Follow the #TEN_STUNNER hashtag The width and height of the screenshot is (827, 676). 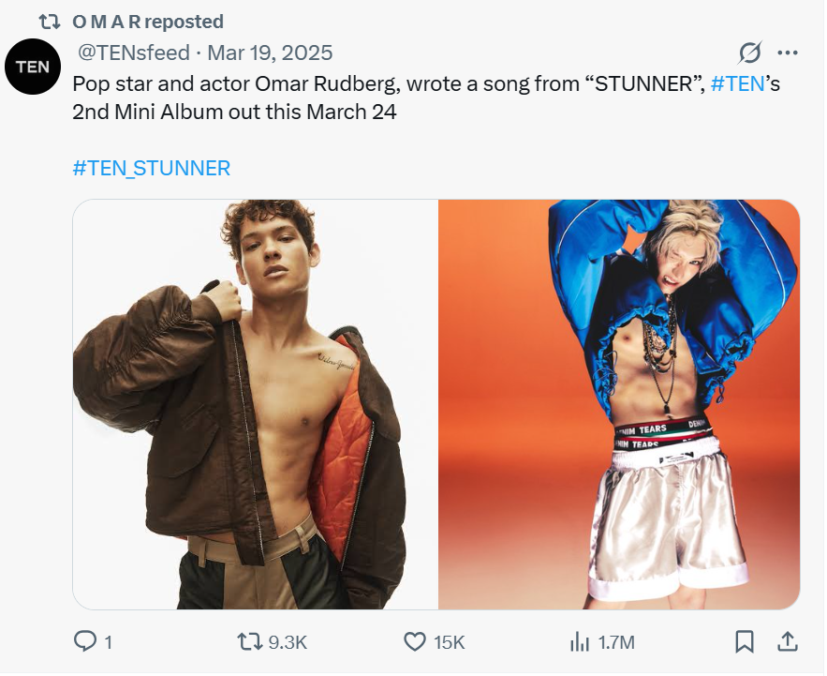point(151,168)
